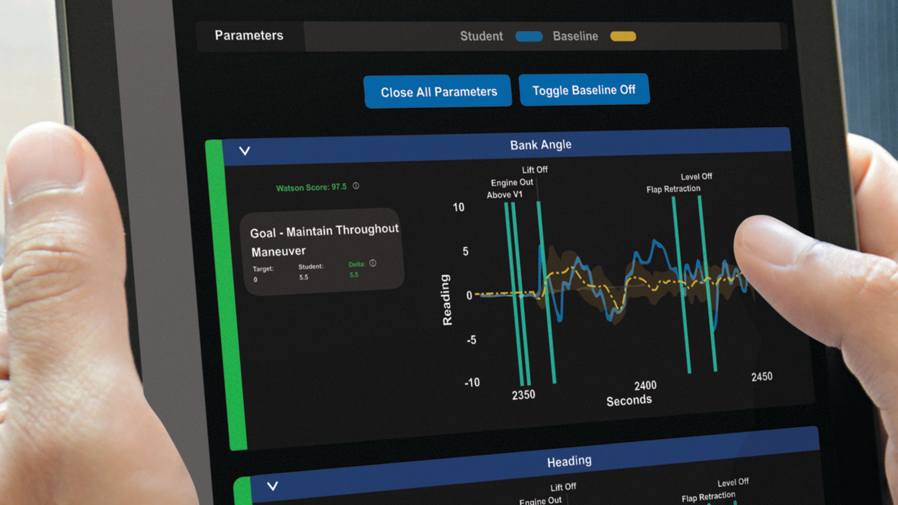Screen dimensions: 898x505
Task: Toggle the Baseline series via its legend pill
Action: 622,36
